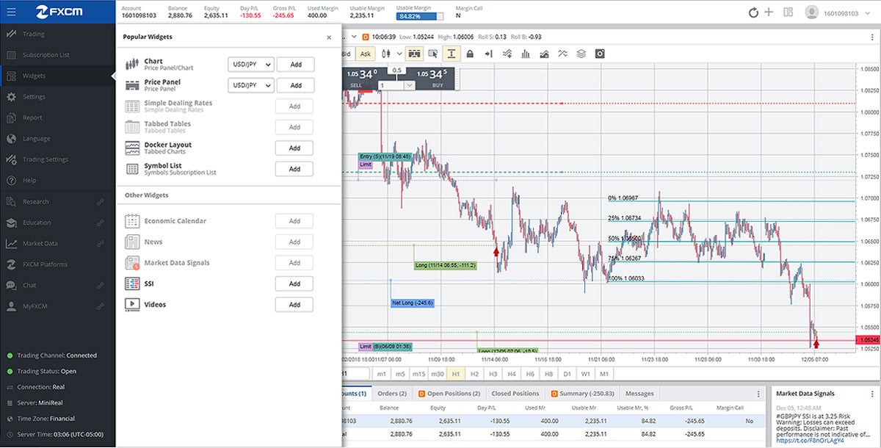Add the SSI widget
The width and height of the screenshot is (881, 448).
pos(294,283)
